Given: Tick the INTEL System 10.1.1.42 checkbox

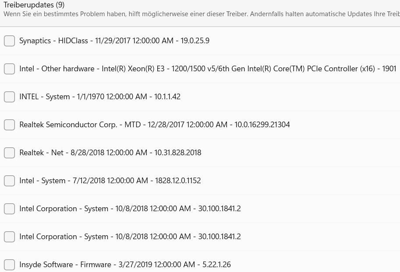Looking at the screenshot, I should [9, 97].
